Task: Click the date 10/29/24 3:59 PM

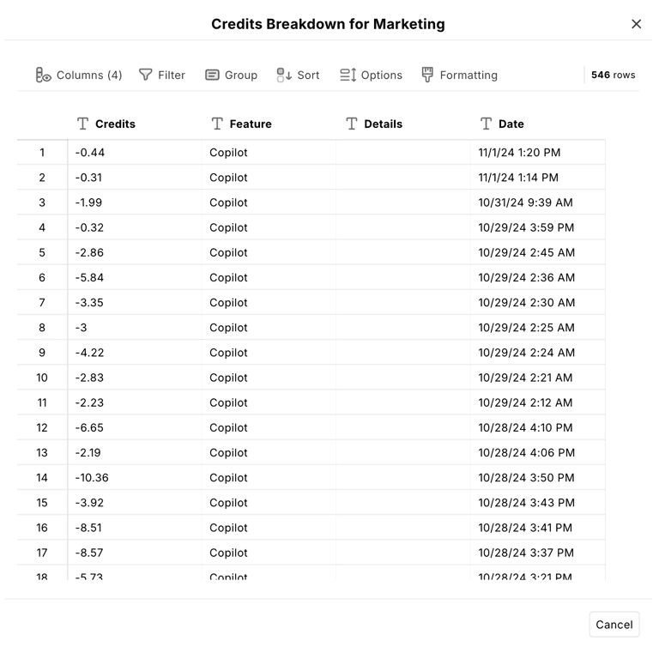Action: coord(526,227)
